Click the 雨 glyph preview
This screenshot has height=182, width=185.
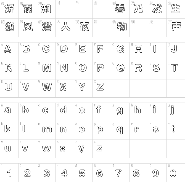pos(27,9)
